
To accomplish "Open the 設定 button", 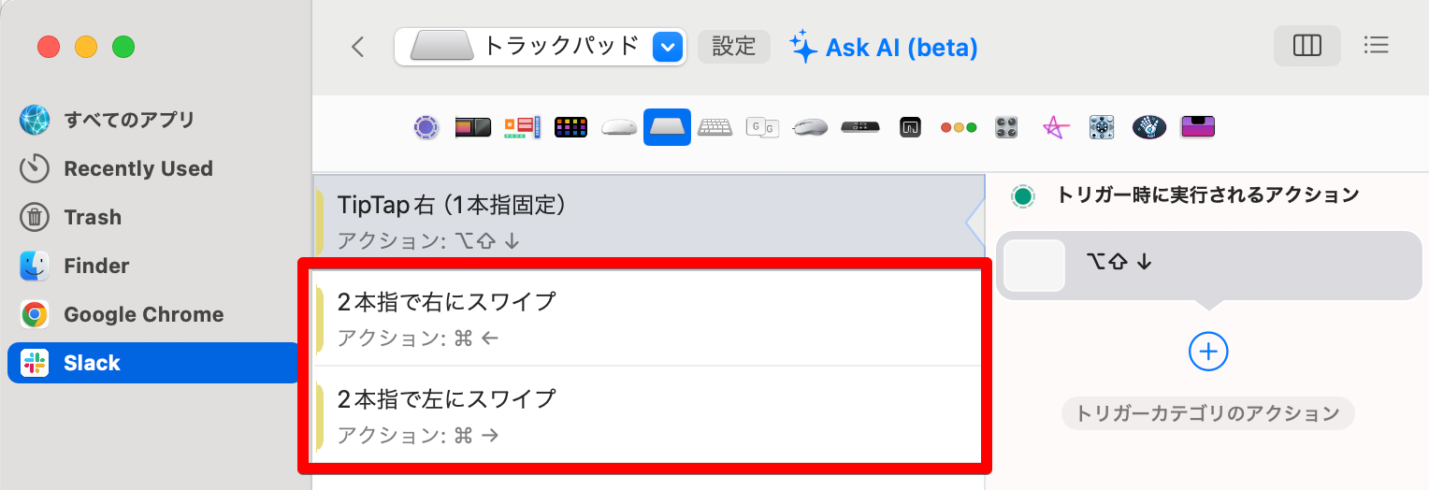I will coord(733,46).
